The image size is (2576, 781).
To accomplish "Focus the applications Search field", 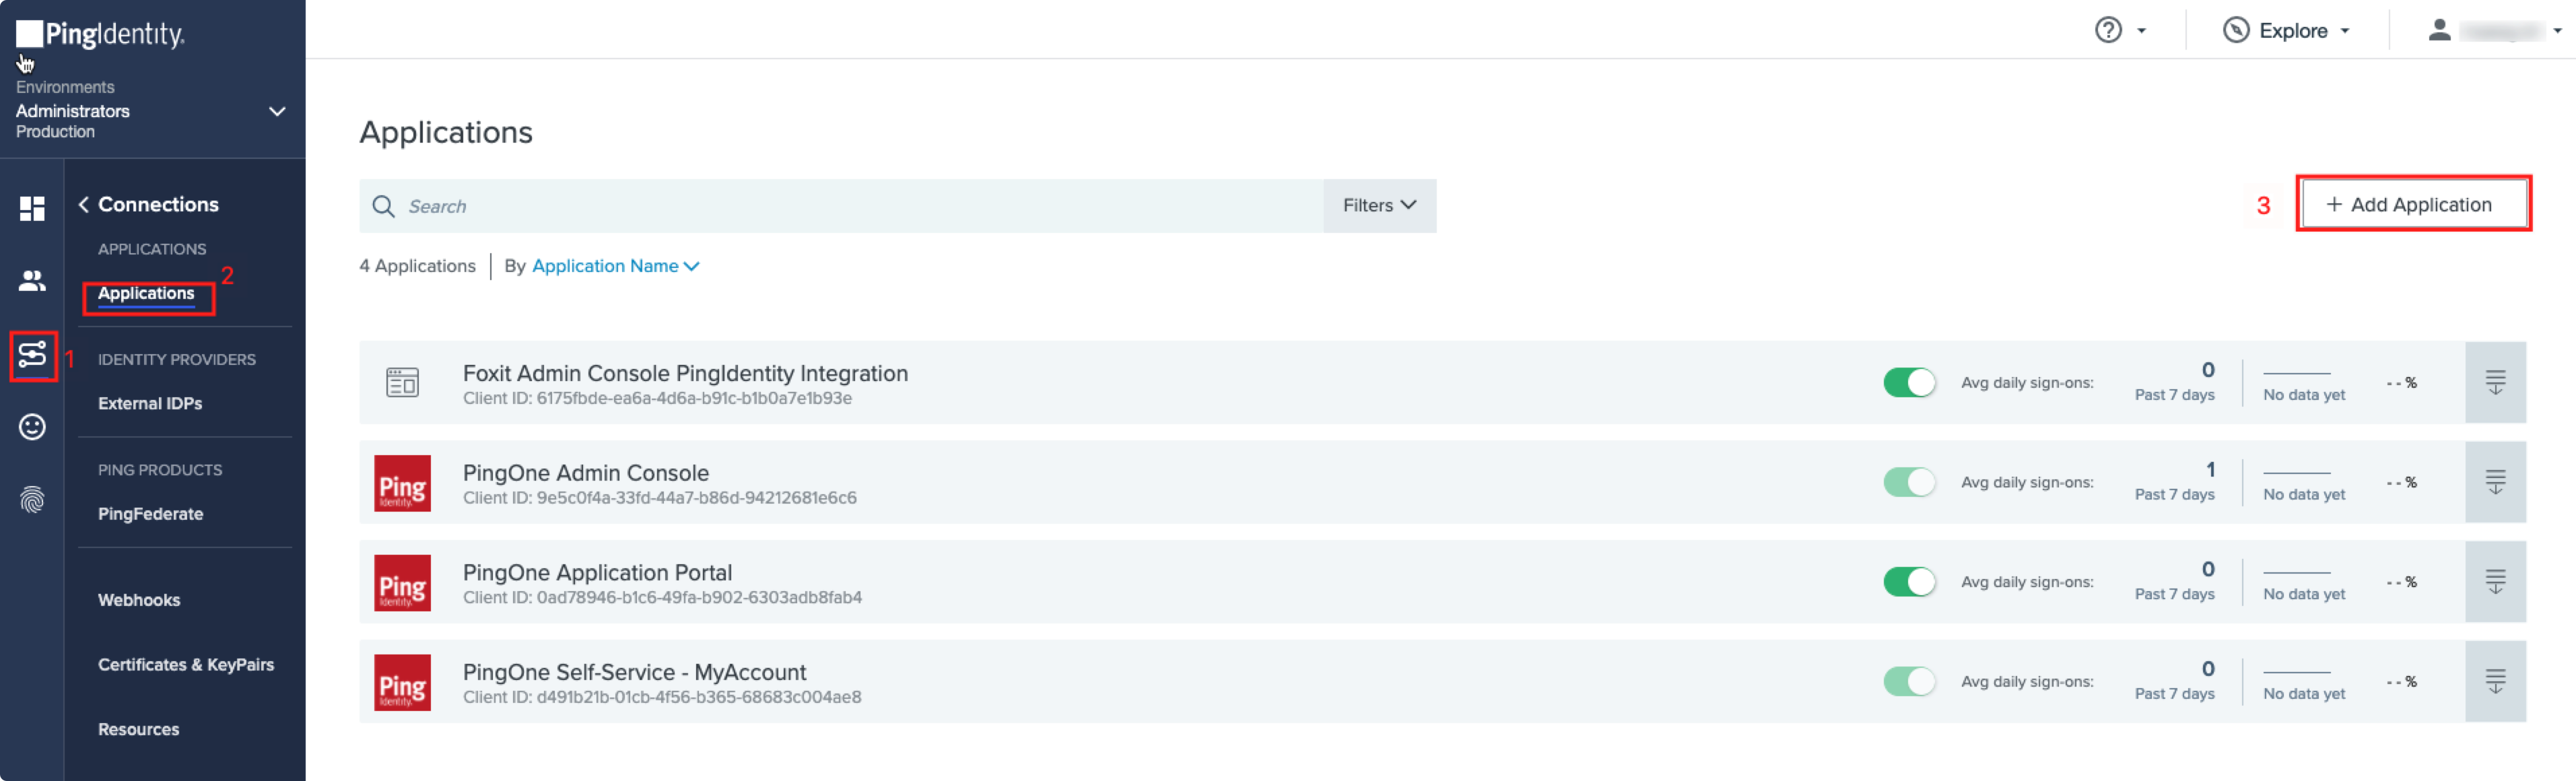I will pos(841,206).
